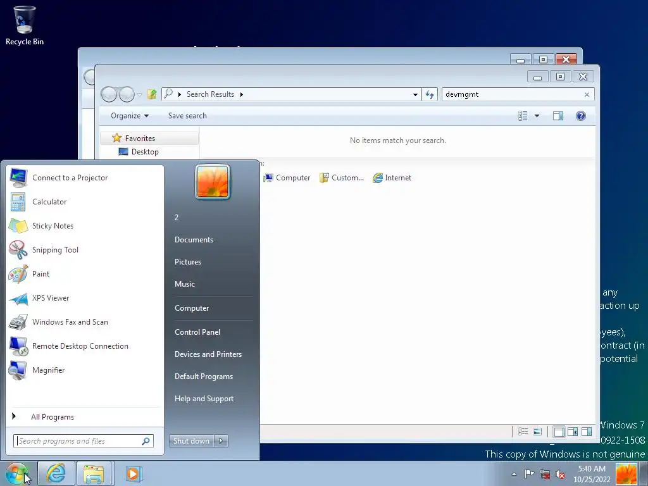Image resolution: width=648 pixels, height=486 pixels.
Task: Click middle pane layout toggle at bottom right
Action: pos(573,432)
